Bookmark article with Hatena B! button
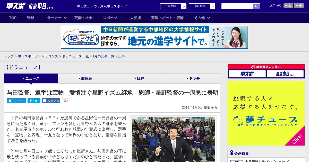The image size is (309, 162). pyautogui.click(x=34, y=101)
